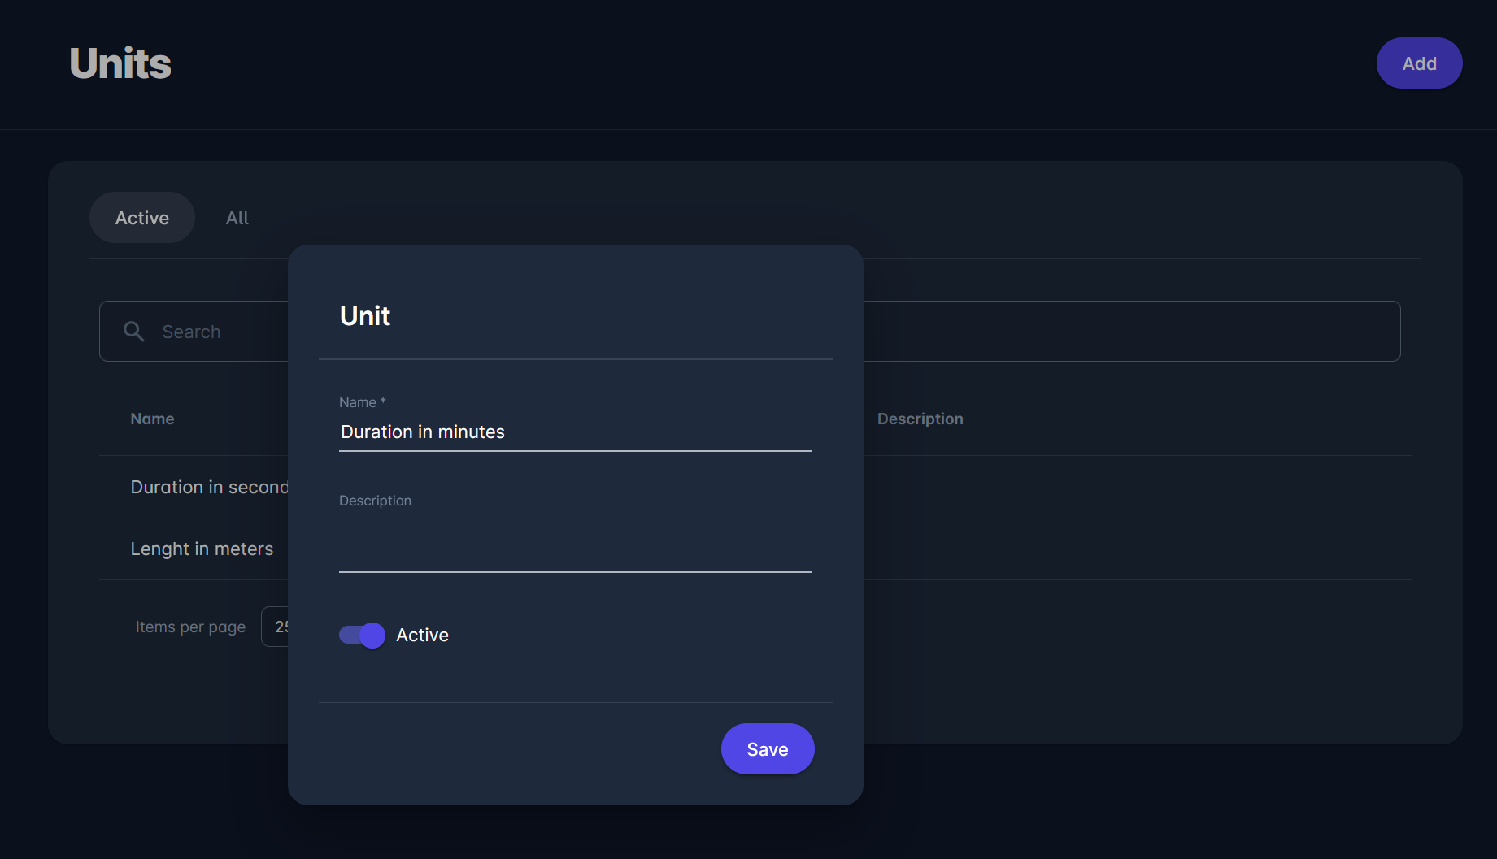This screenshot has width=1497, height=859.
Task: Click the Items per page label
Action: coord(190,627)
